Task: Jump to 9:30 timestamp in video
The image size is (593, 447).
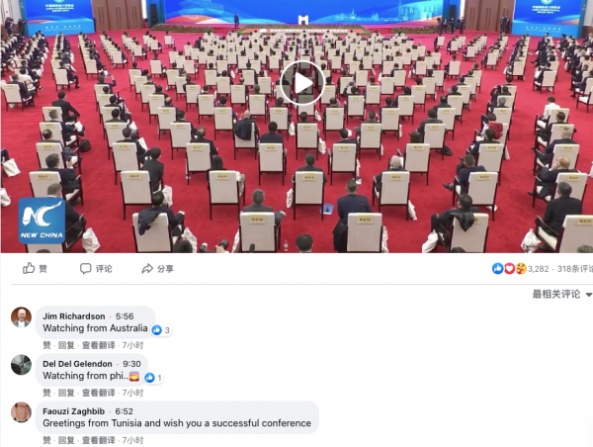Action: point(131,364)
